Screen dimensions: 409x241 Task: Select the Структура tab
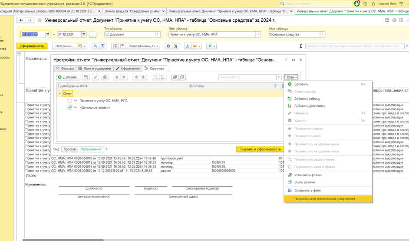(155, 68)
